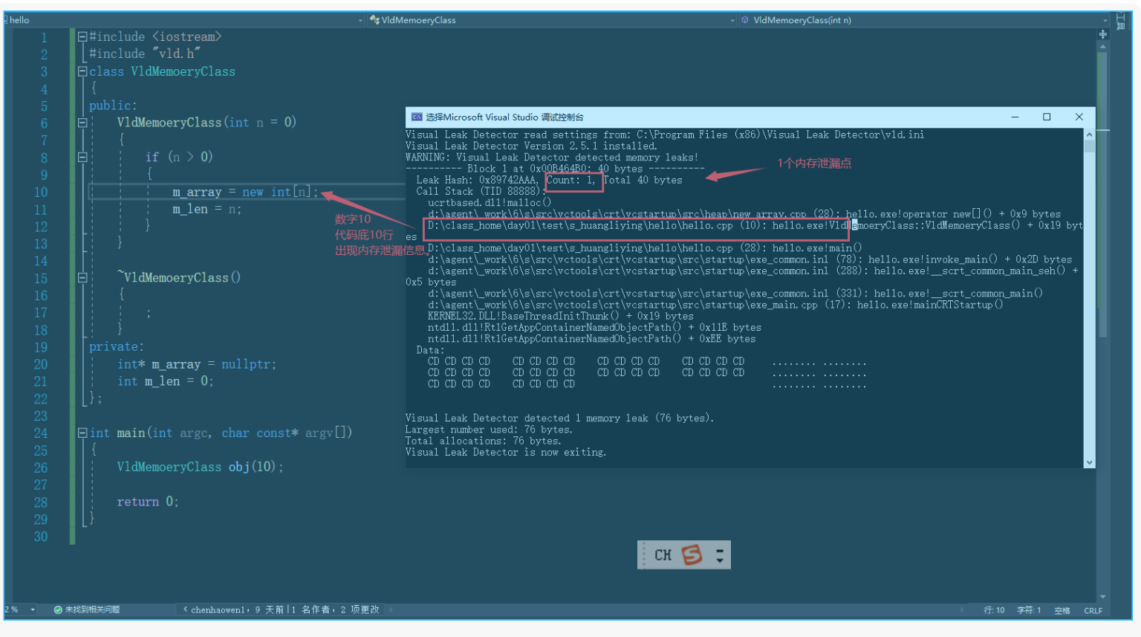
Task: Click the green checkmark code health icon in status bar
Action: click(x=57, y=609)
